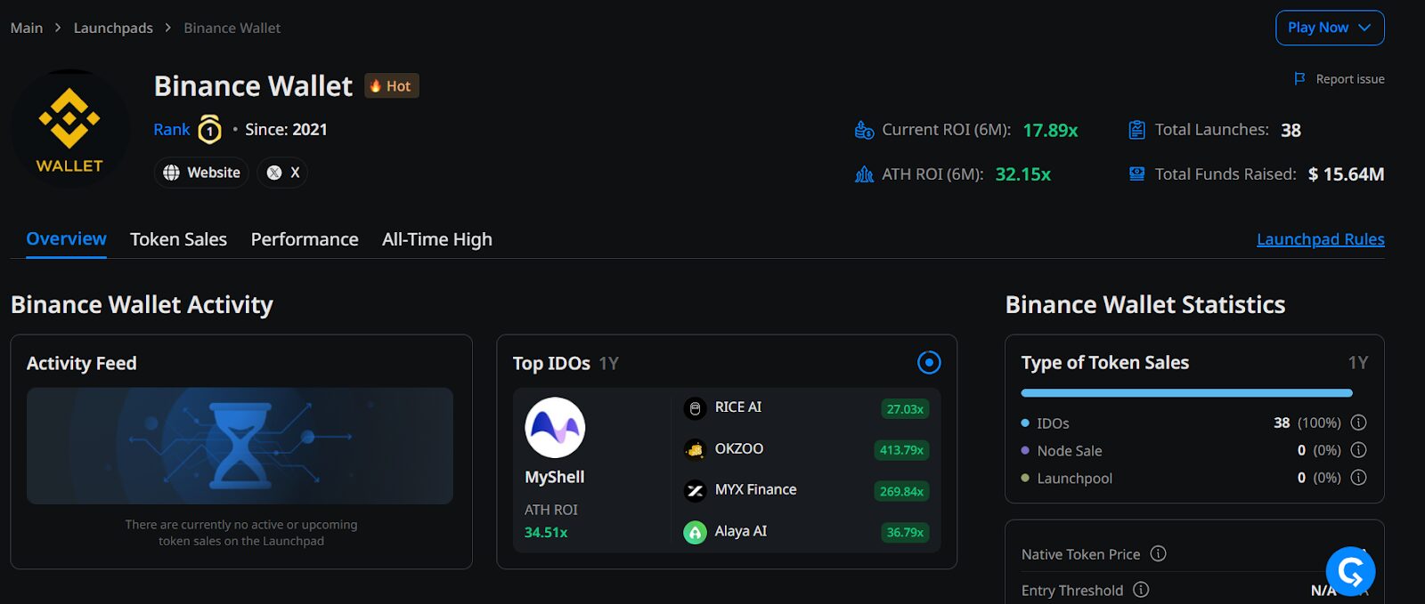Click the Entry Threshold info icon
1425x604 pixels.
[x=1141, y=590]
